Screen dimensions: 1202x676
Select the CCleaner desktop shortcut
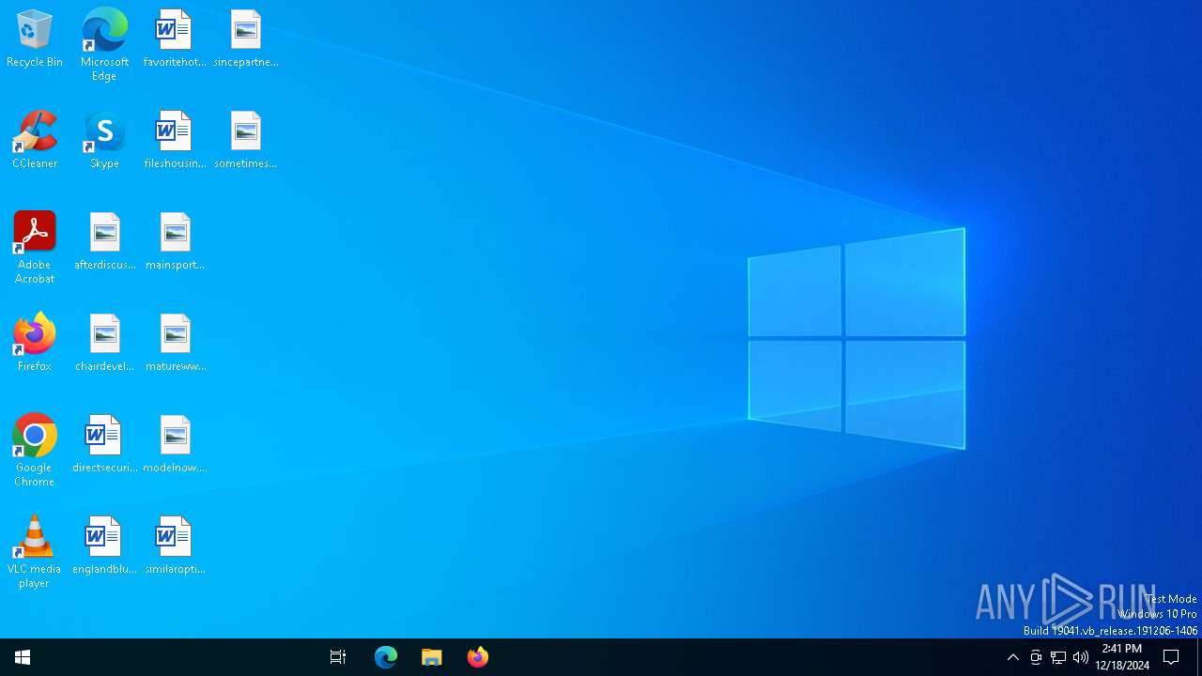[x=35, y=141]
